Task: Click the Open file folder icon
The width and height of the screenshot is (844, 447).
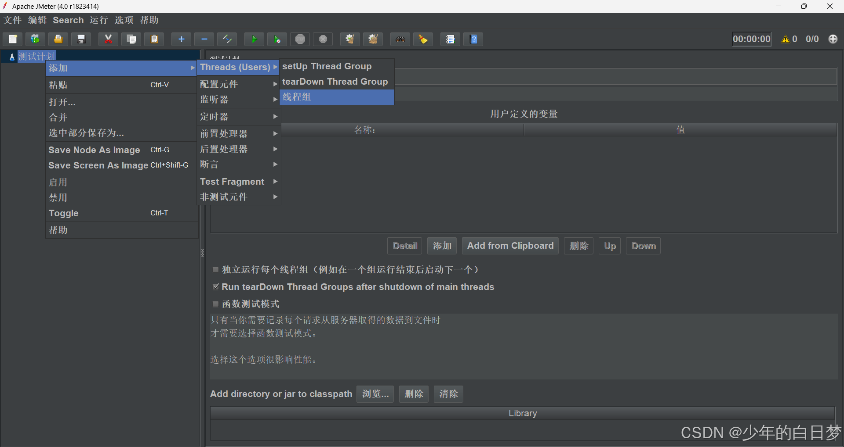Action: tap(58, 39)
